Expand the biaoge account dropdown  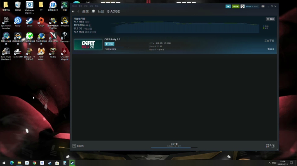pyautogui.click(x=252, y=7)
